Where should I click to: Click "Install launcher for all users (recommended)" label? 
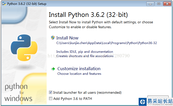coord(87,92)
